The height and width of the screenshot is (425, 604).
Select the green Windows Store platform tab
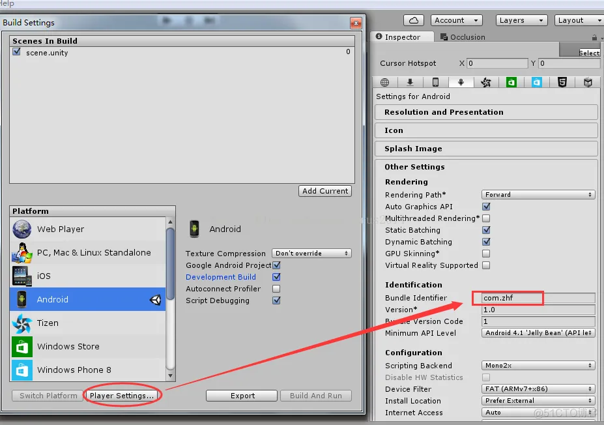[511, 82]
